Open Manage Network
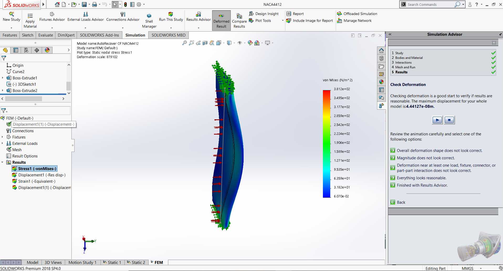503x271 pixels. 354,21
